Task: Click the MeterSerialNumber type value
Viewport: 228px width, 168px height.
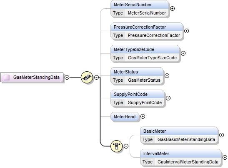Action: click(x=147, y=13)
